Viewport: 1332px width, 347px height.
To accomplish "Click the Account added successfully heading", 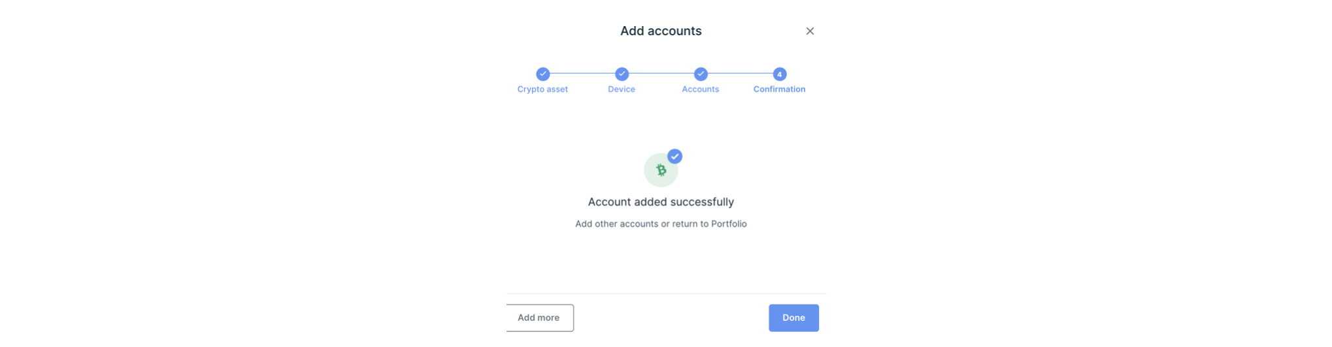I will 661,202.
